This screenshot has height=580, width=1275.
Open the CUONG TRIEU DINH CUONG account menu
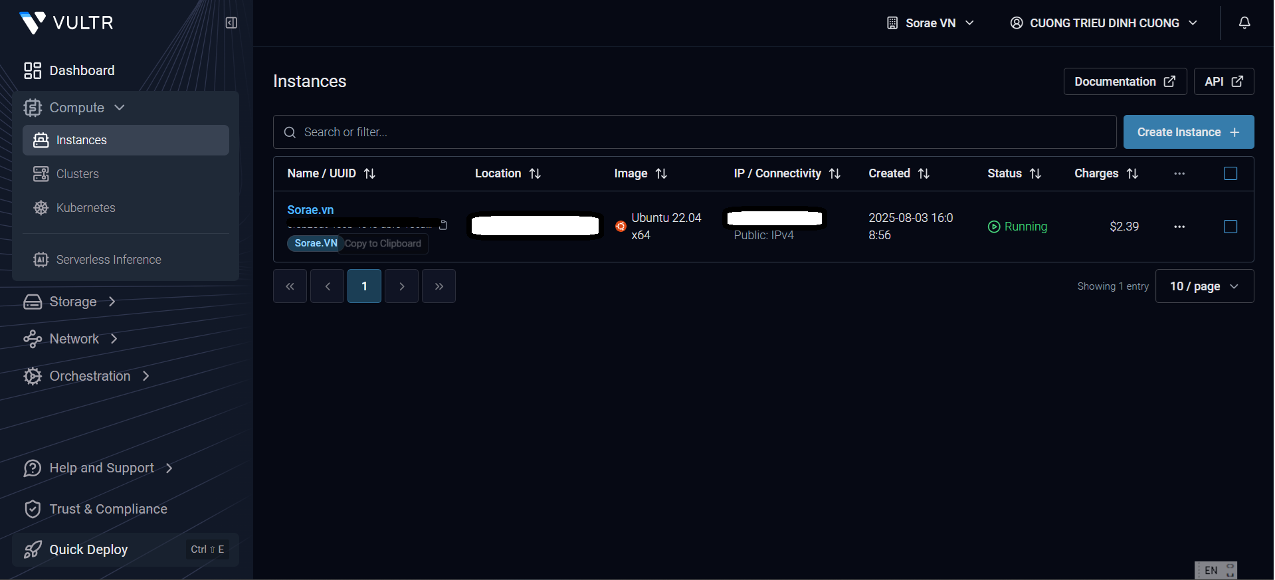pos(1104,23)
